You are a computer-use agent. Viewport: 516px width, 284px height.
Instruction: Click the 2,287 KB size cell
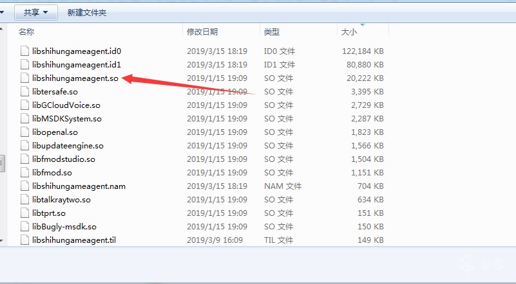pyautogui.click(x=367, y=118)
